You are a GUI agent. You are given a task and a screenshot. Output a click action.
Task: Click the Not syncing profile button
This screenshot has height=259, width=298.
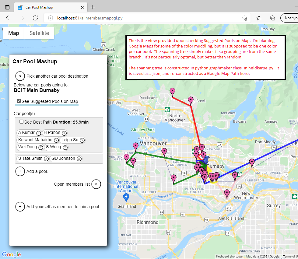289,18
